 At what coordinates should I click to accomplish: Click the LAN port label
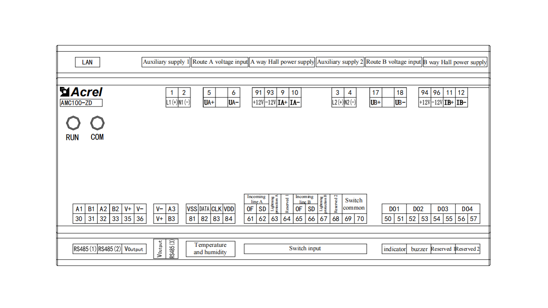(x=87, y=62)
